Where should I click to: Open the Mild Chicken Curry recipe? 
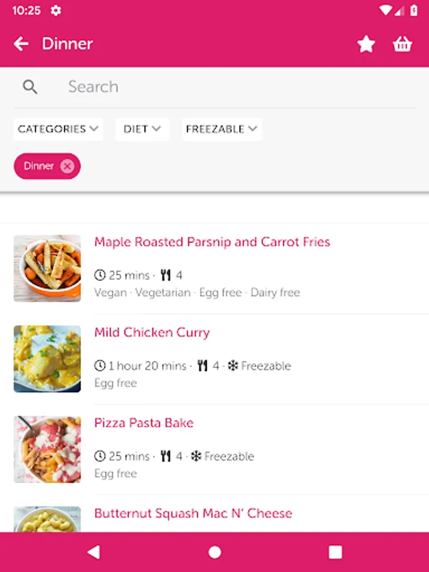pos(152,332)
